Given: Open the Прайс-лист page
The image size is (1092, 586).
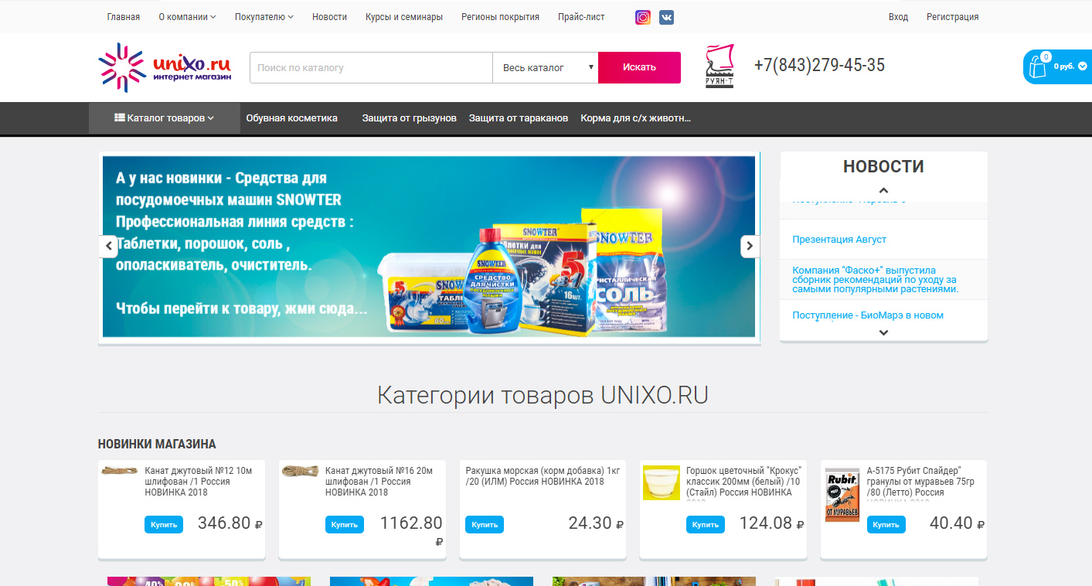Looking at the screenshot, I should pyautogui.click(x=581, y=17).
